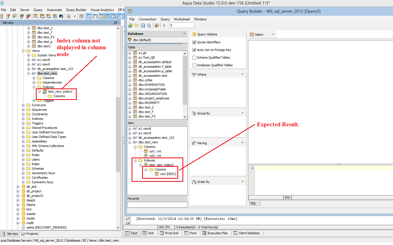Switch to the Client Statistics tab
The width and height of the screenshot is (393, 245).
[x=247, y=233]
